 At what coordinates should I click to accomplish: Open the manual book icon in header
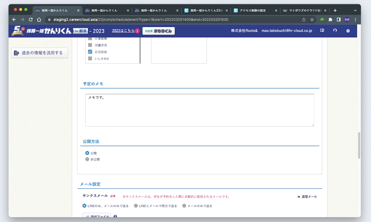tap(322, 31)
